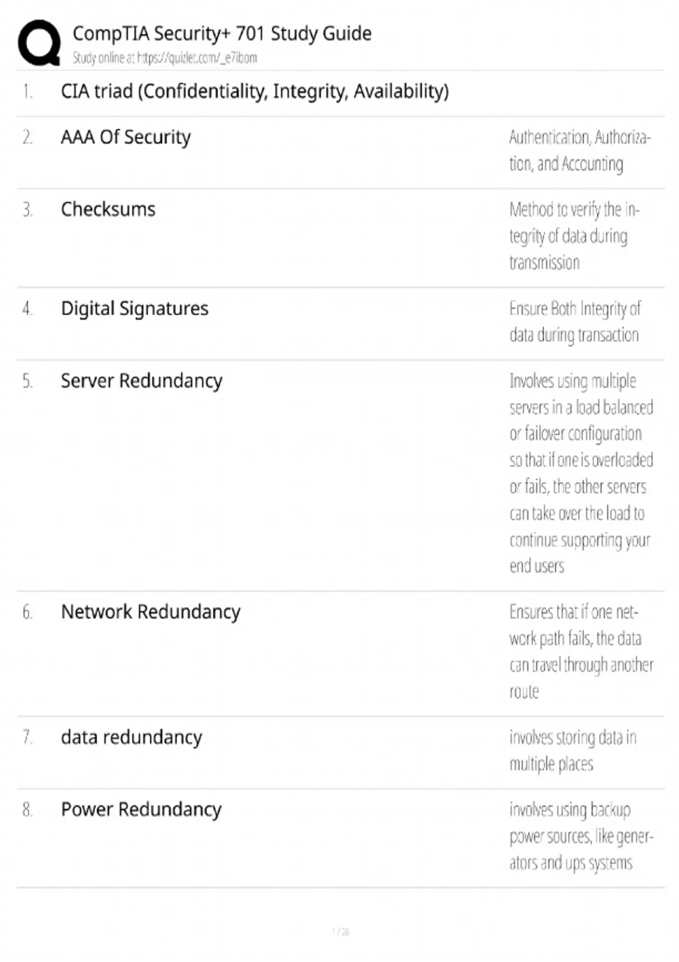The height and width of the screenshot is (962, 679).
Task: Select the Checksums term
Action: [108, 209]
